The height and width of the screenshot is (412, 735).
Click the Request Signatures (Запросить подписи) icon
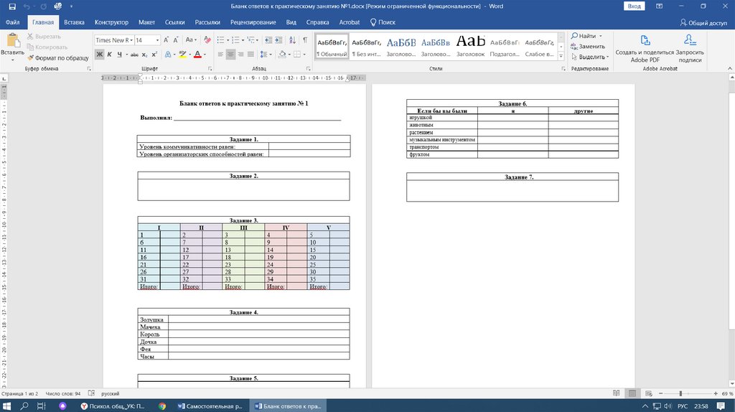coord(690,41)
